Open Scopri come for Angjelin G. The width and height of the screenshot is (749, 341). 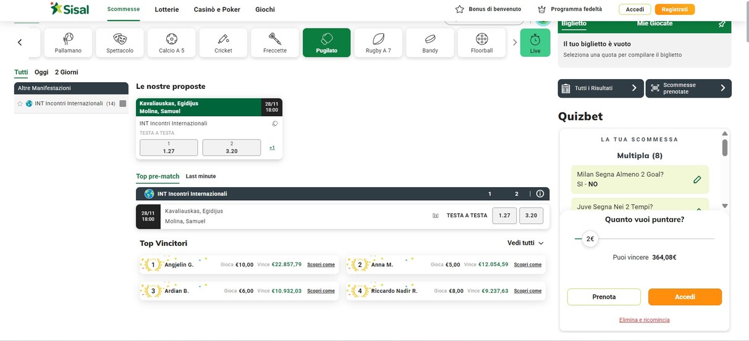point(321,264)
